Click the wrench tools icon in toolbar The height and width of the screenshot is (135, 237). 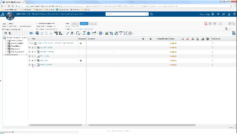tap(130, 33)
